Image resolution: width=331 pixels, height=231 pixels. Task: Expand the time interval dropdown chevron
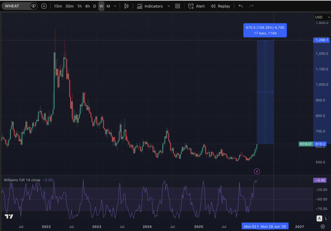coord(115,6)
